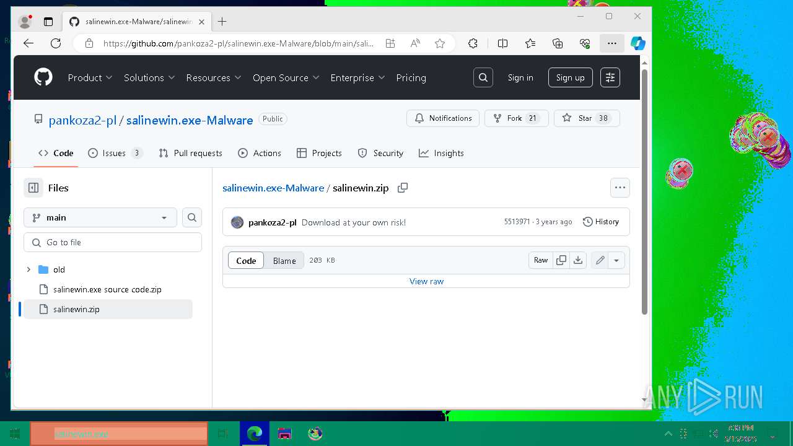Select salinewin.exe source code.zip file
Screen dimensions: 793x446
point(107,289)
